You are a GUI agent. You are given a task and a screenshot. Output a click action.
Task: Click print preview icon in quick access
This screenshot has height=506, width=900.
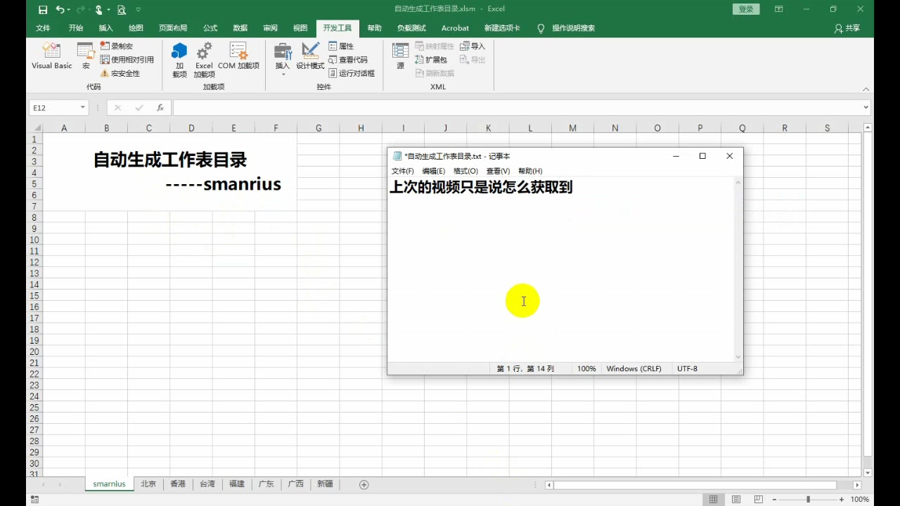pos(122,9)
